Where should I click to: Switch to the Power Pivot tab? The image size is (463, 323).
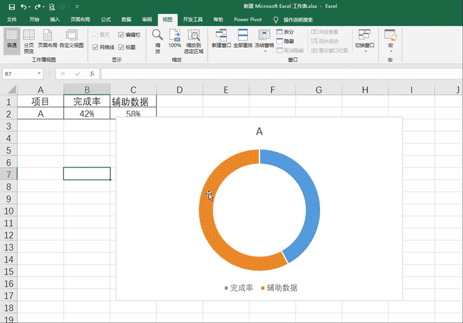[248, 20]
